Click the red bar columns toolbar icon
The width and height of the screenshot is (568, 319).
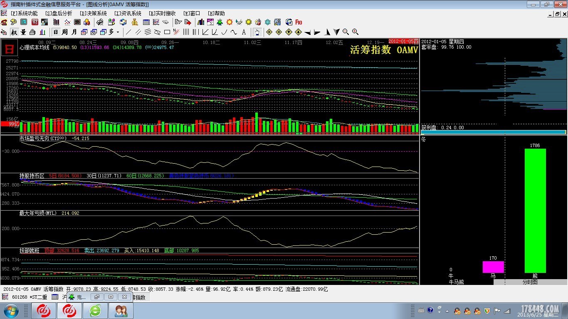tap(56, 22)
